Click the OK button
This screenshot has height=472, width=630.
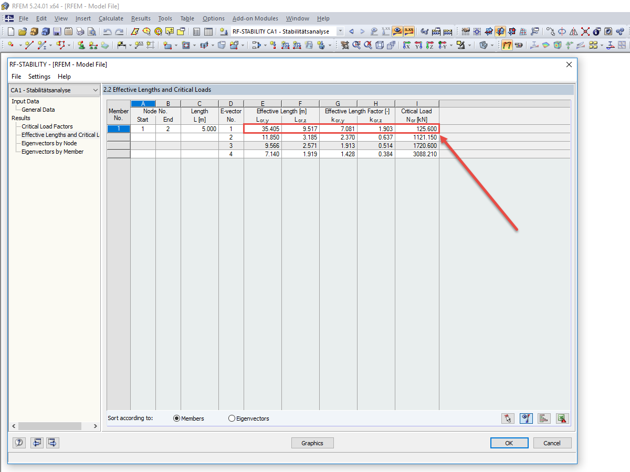(509, 443)
